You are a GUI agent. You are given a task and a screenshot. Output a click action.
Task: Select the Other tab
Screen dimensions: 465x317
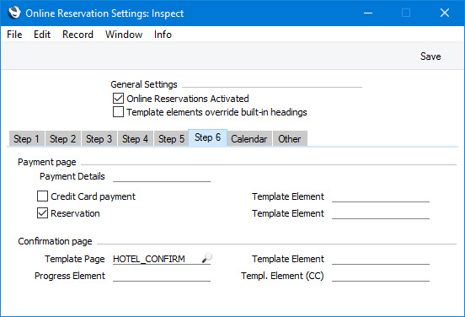coord(290,138)
